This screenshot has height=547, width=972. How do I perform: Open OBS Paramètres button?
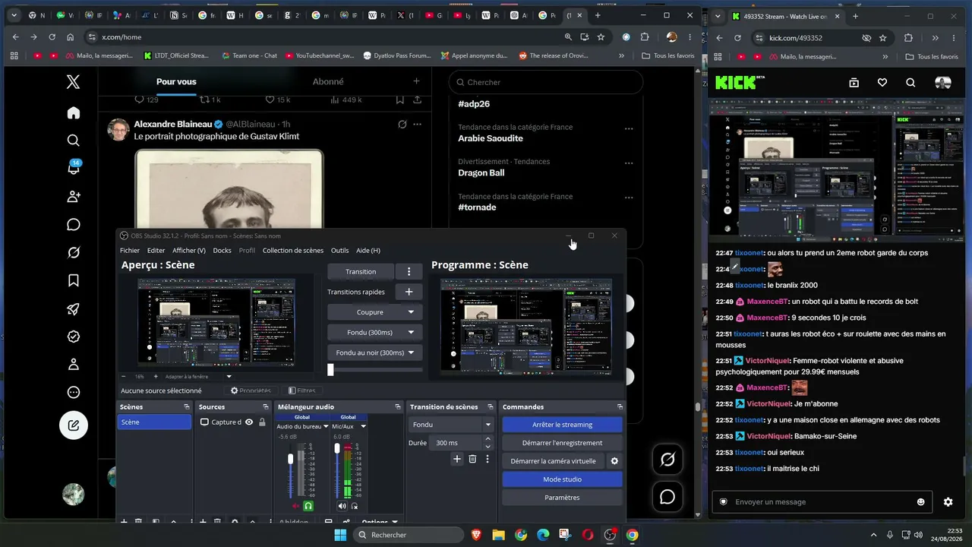(x=562, y=498)
